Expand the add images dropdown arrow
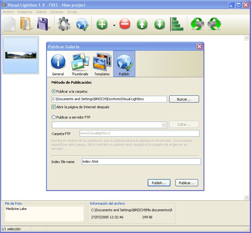This screenshot has width=251, height=233. click(x=114, y=25)
